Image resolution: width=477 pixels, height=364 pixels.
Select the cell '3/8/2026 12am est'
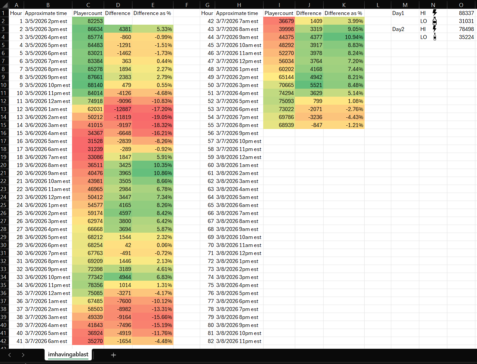tap(239, 157)
